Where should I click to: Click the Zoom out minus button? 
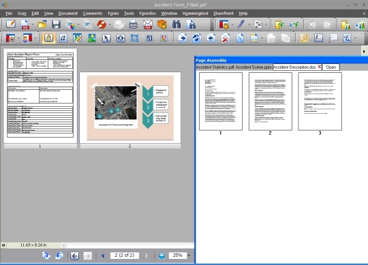coord(162,255)
